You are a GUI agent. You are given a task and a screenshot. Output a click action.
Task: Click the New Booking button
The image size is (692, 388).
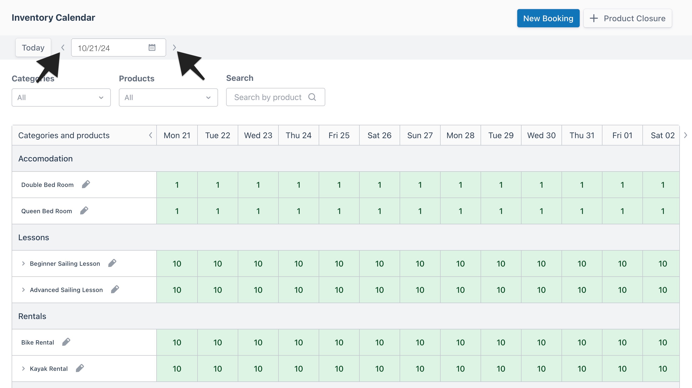pos(548,18)
